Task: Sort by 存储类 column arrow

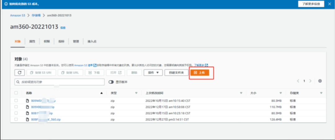Action: coord(321,93)
